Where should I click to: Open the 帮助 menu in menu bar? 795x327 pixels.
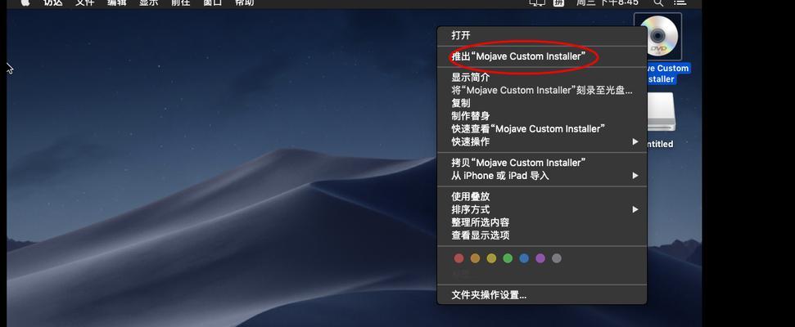tap(244, 2)
